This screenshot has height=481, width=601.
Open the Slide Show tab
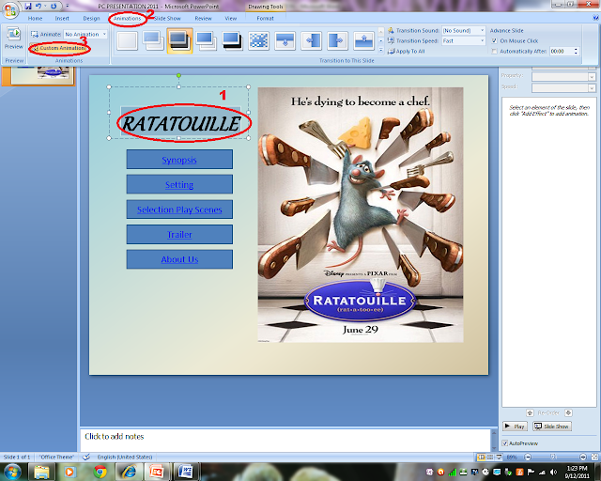pos(167,18)
